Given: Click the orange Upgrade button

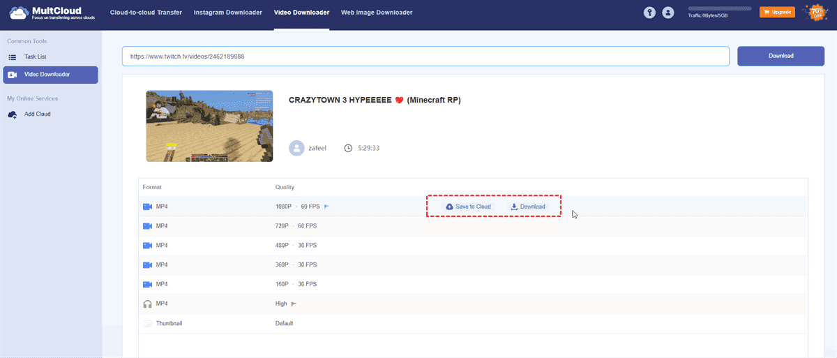Looking at the screenshot, I should click(777, 12).
